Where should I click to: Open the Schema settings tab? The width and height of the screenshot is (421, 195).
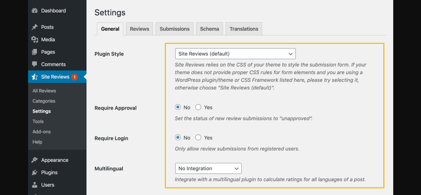pyautogui.click(x=209, y=29)
